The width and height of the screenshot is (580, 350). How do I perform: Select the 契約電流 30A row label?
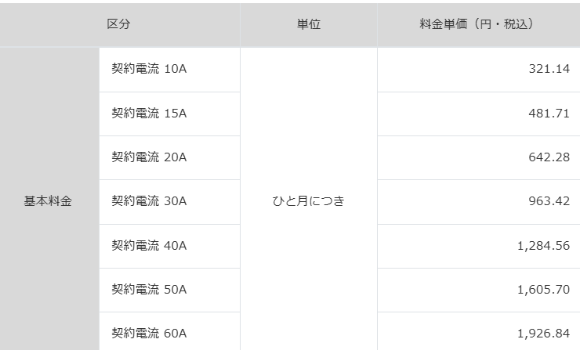click(149, 201)
